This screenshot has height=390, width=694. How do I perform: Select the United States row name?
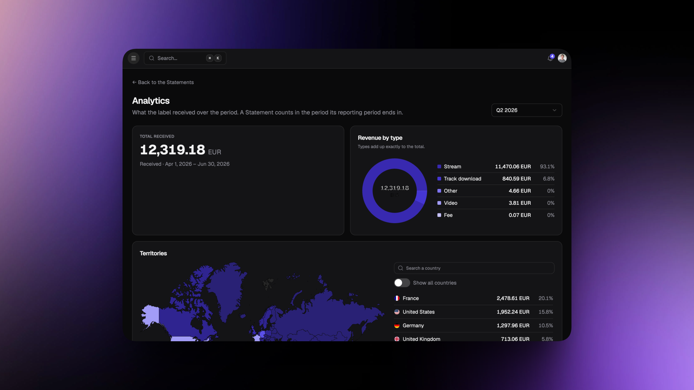click(419, 312)
